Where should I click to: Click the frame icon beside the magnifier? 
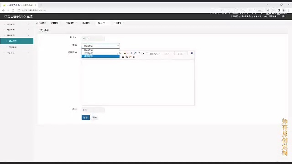(130, 57)
